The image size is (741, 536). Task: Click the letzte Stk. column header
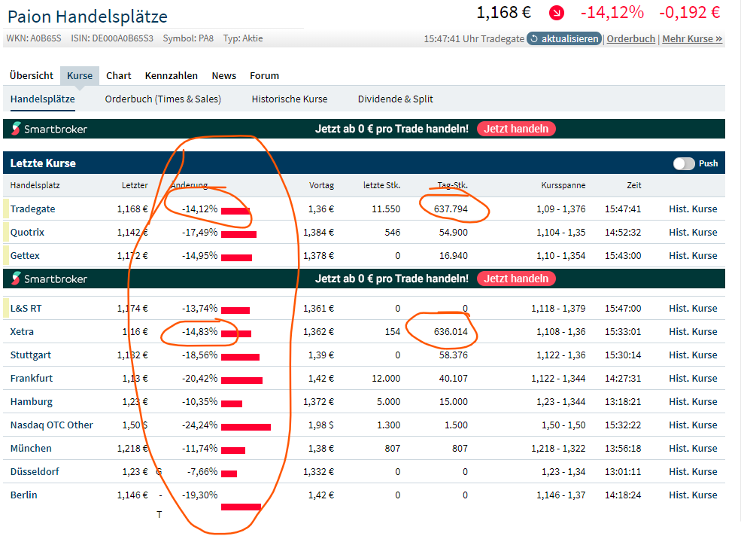tap(381, 185)
